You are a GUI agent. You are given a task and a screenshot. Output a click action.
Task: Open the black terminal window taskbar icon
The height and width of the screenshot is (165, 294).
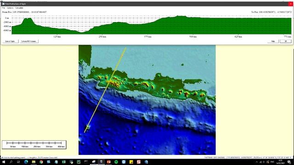point(86,162)
